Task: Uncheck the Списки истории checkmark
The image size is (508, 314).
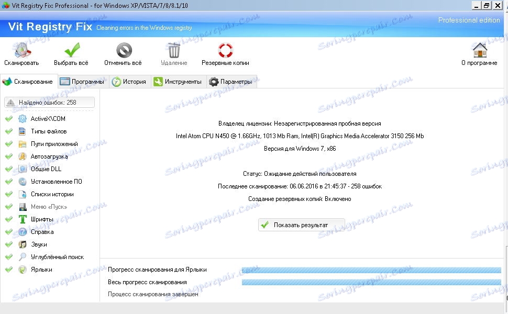Action: [x=9, y=194]
